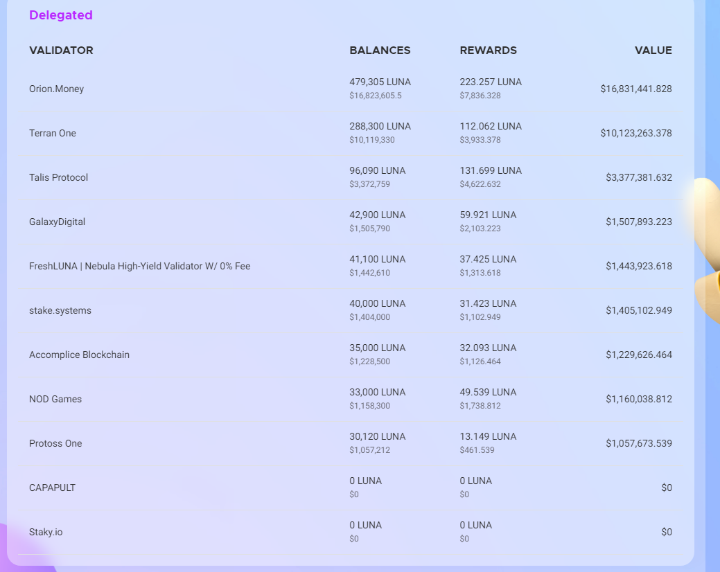Click the 42,900 LUNA balance
This screenshot has width=720, height=572.
click(x=377, y=215)
